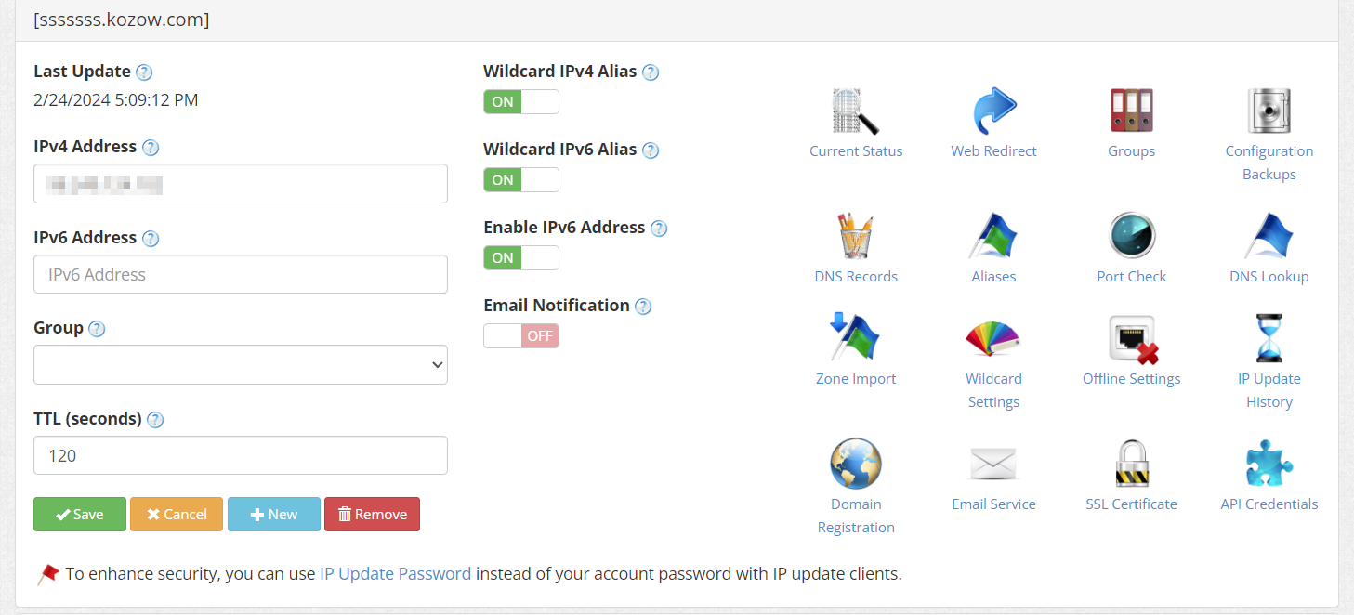Open the DNS Records pencil cup icon
The height and width of the screenshot is (615, 1354).
click(x=855, y=236)
